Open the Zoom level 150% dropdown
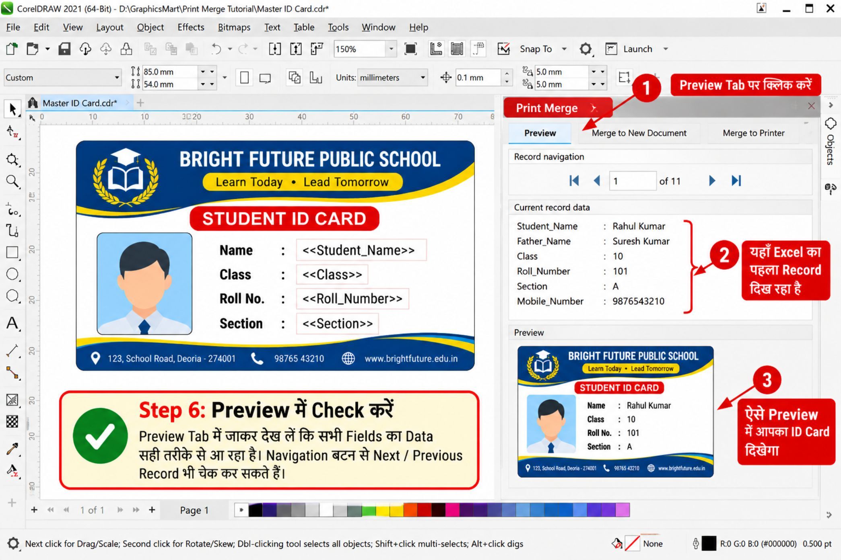Viewport: 841px width, 560px height. point(391,49)
